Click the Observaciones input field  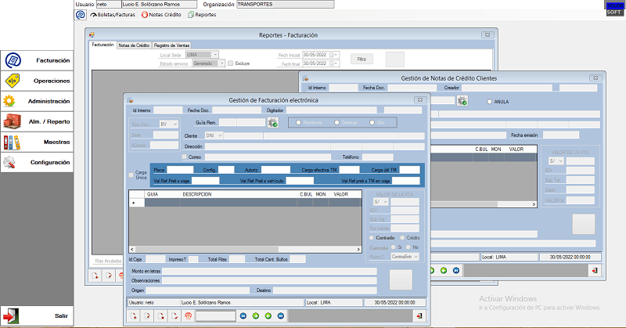269,279
